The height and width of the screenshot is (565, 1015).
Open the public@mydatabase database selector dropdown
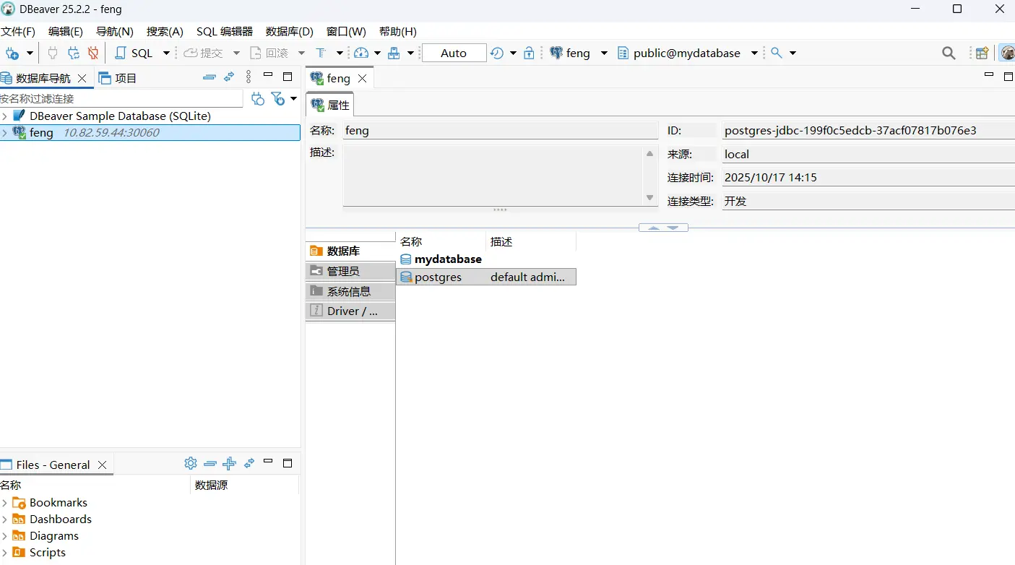pos(753,53)
